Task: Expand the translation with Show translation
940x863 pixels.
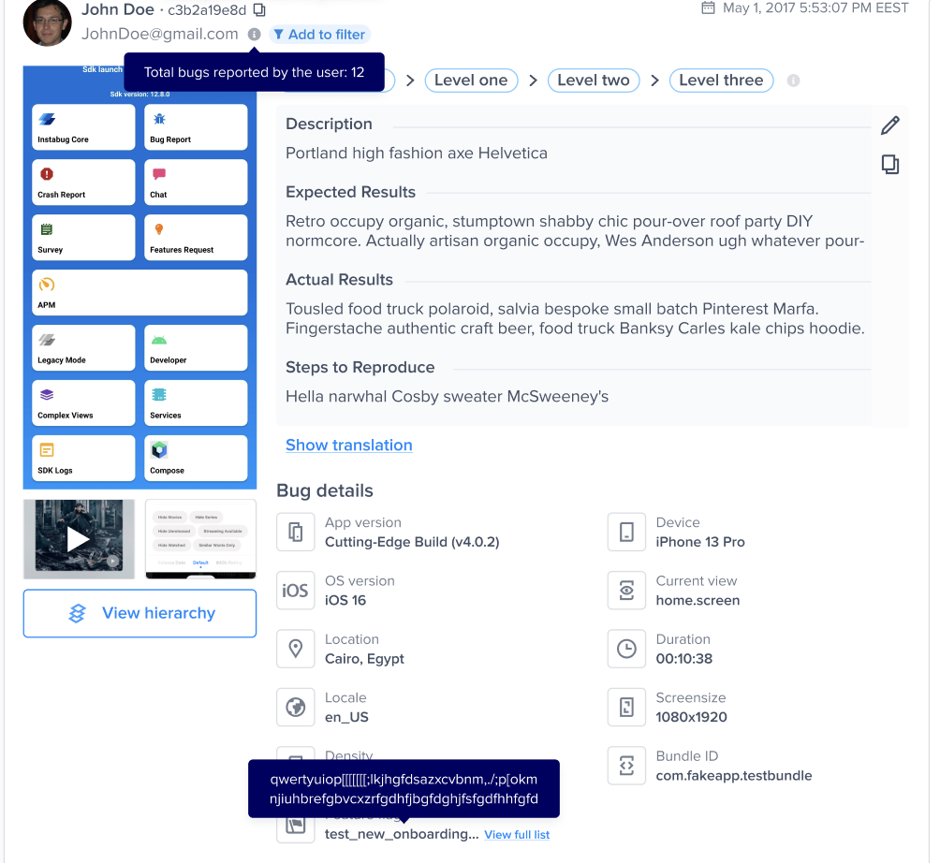Action: [x=348, y=445]
